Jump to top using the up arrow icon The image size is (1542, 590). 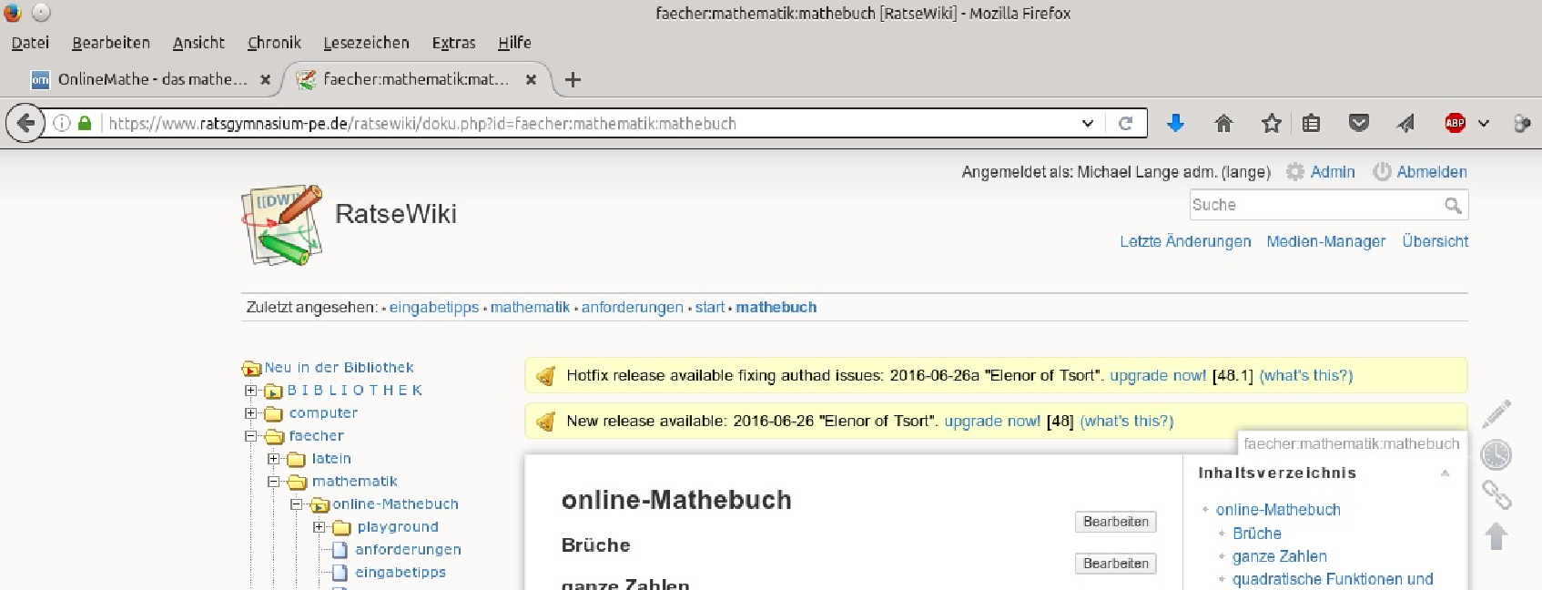point(1496,535)
